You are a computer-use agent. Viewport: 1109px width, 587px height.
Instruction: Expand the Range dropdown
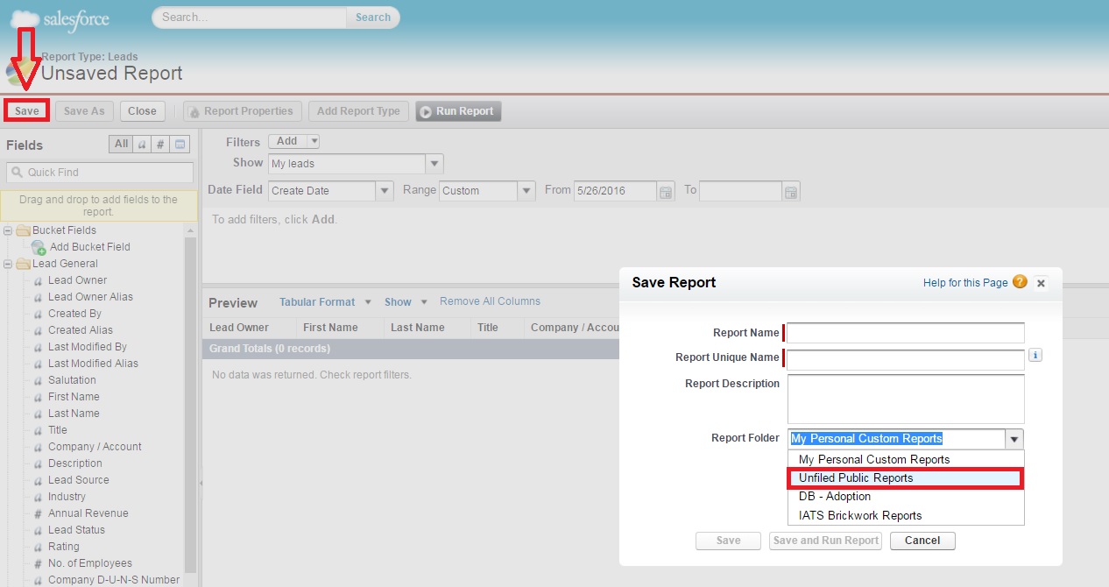click(526, 190)
